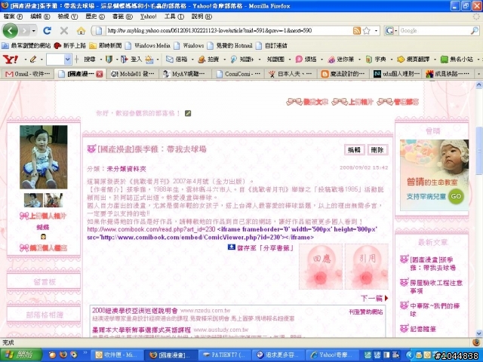Open search engine selector dropdown
The height and width of the screenshot is (362, 483).
(395, 30)
